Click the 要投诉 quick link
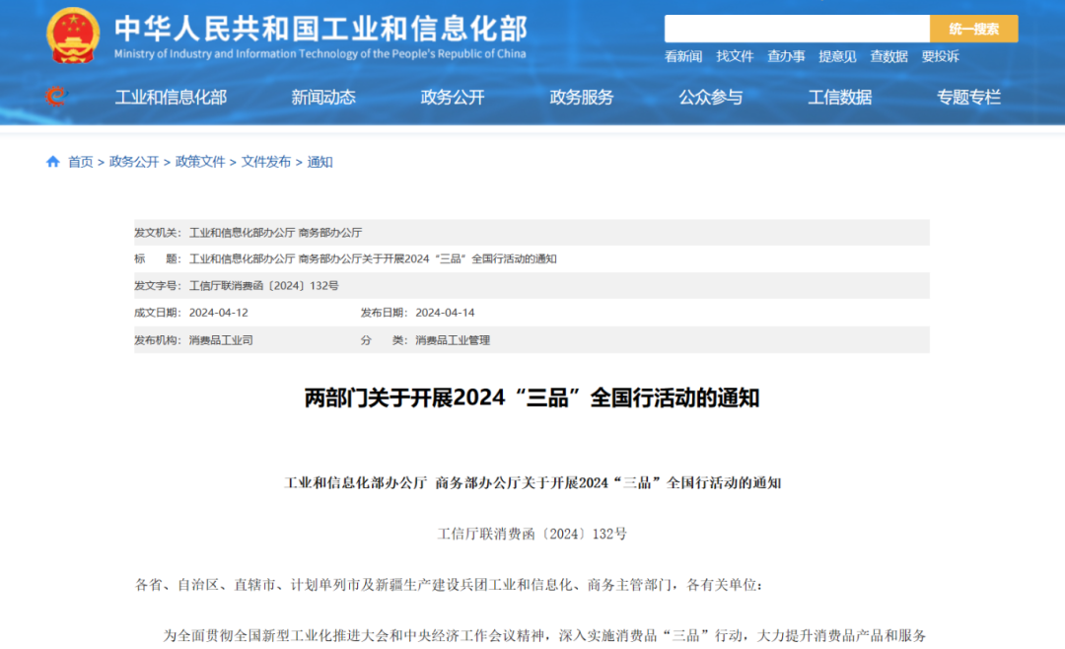Screen dimensions: 1065x649 940,56
